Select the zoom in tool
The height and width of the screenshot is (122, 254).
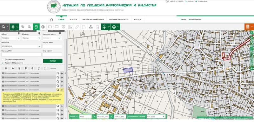[x=23, y=27]
